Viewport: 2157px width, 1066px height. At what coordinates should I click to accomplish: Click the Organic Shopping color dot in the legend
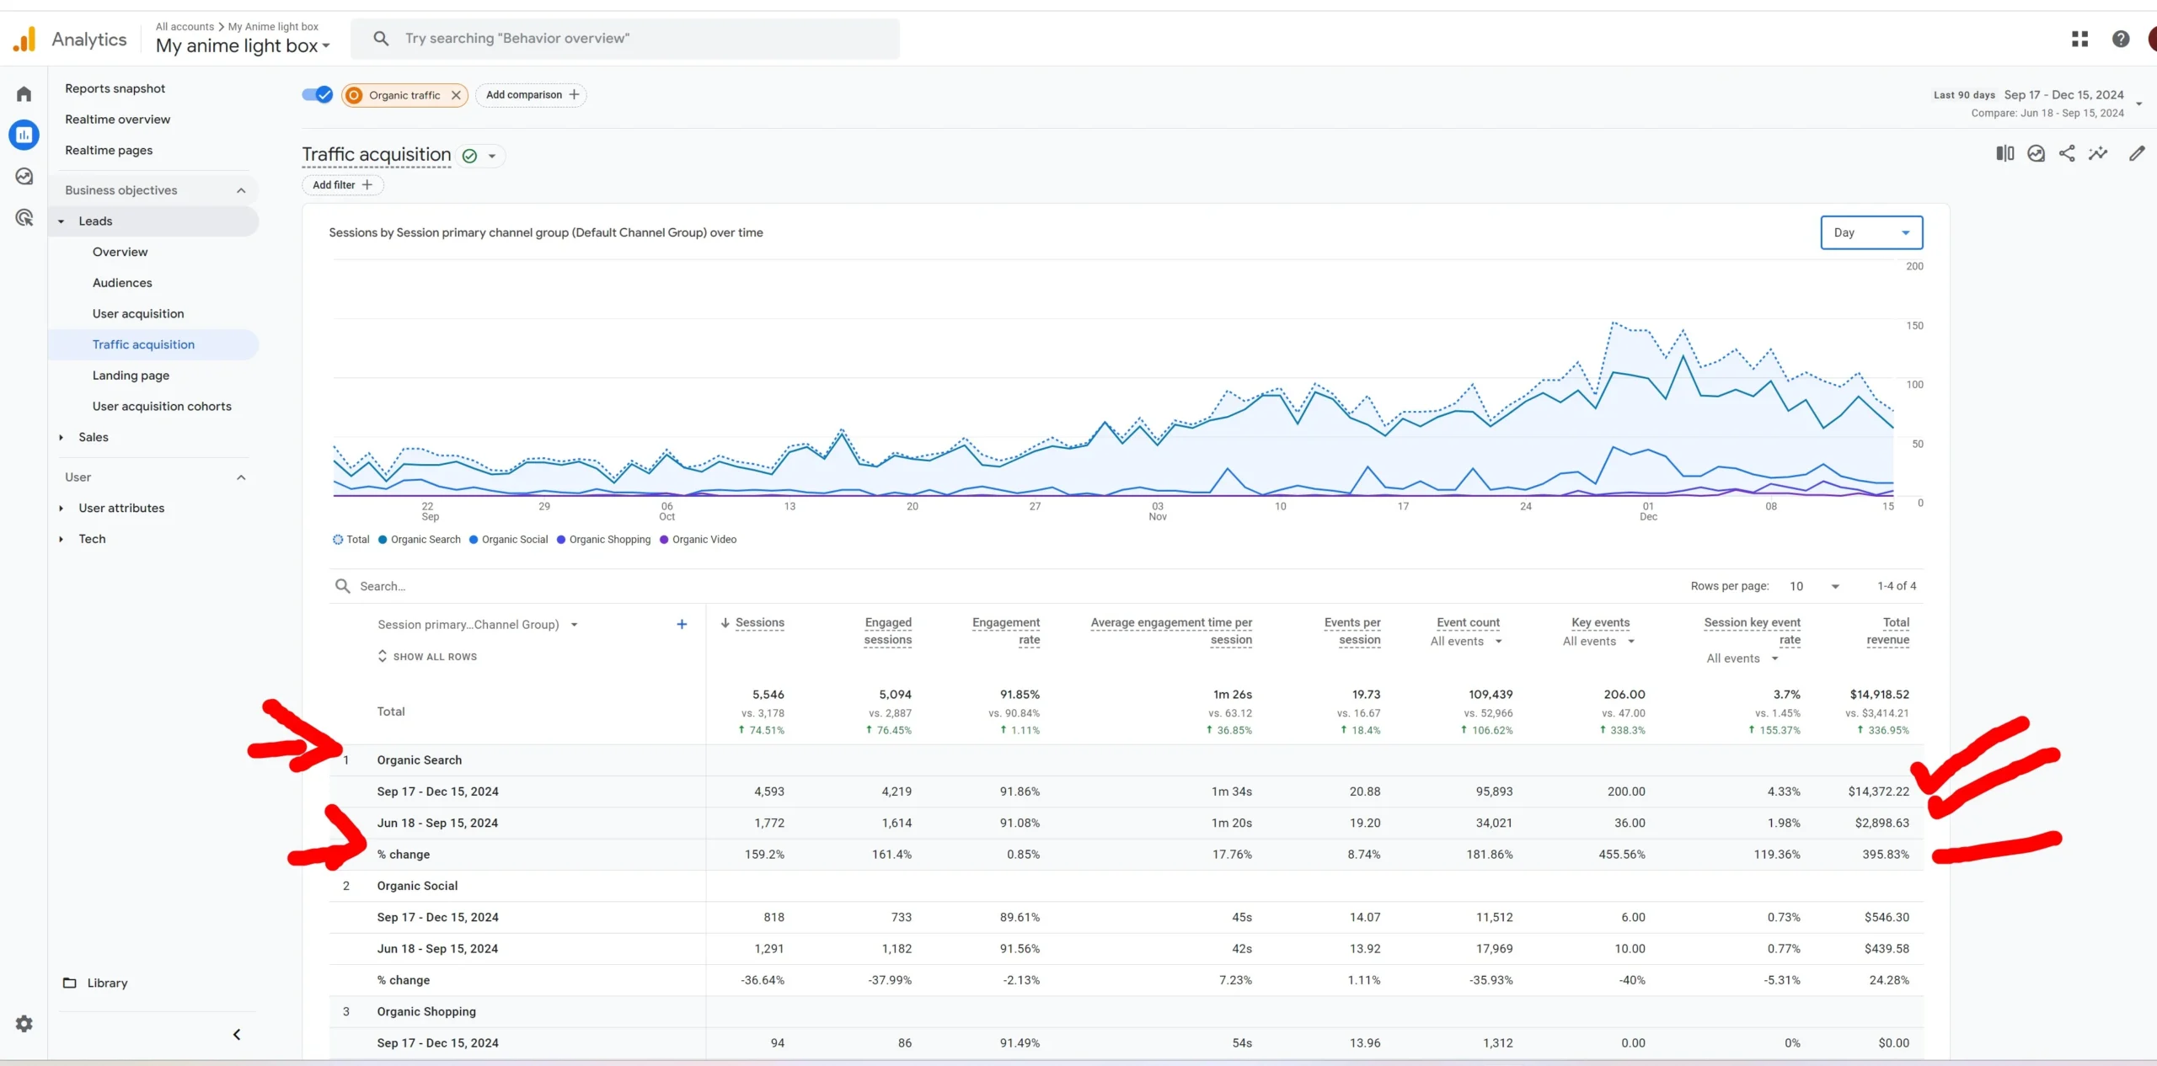[x=562, y=540]
